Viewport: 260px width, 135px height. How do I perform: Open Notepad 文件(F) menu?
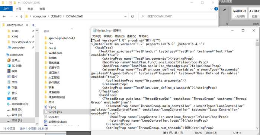tap(97, 36)
